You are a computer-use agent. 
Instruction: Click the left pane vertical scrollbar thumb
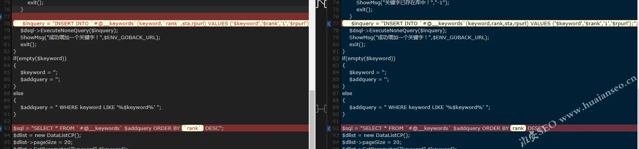click(312, 119)
